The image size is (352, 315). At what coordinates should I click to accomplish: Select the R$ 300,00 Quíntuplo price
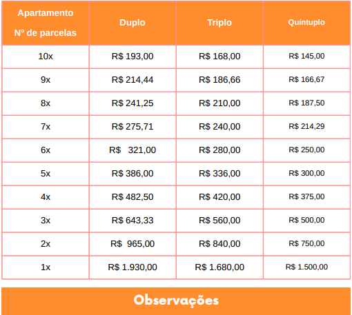[306, 173]
